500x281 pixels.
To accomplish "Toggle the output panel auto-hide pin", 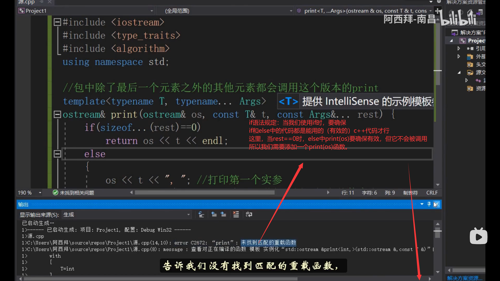I will [429, 204].
